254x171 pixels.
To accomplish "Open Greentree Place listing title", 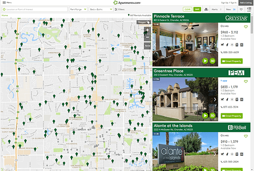I will tap(168, 71).
